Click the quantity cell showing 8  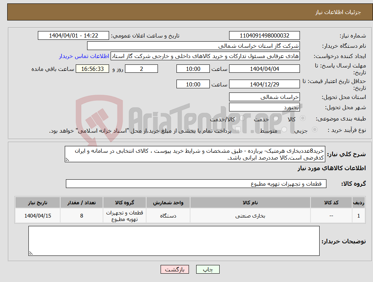click(81, 216)
